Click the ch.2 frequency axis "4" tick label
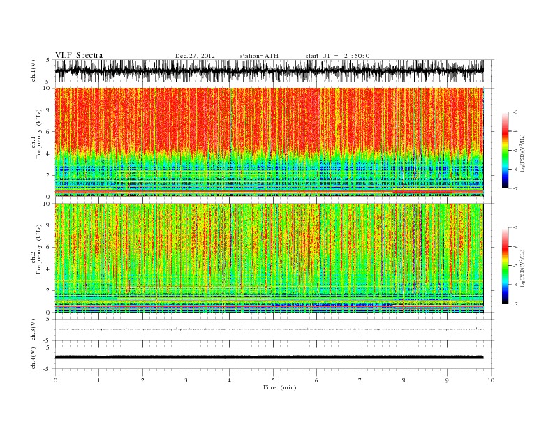 coord(49,269)
